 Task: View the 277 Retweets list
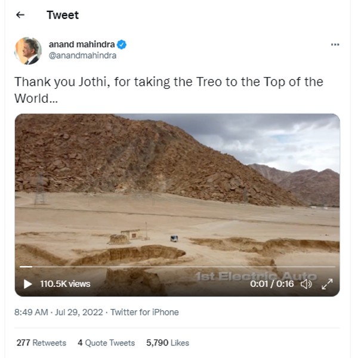click(41, 342)
